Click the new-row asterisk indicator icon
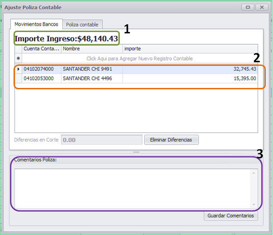The height and width of the screenshot is (235, 273). point(18,59)
